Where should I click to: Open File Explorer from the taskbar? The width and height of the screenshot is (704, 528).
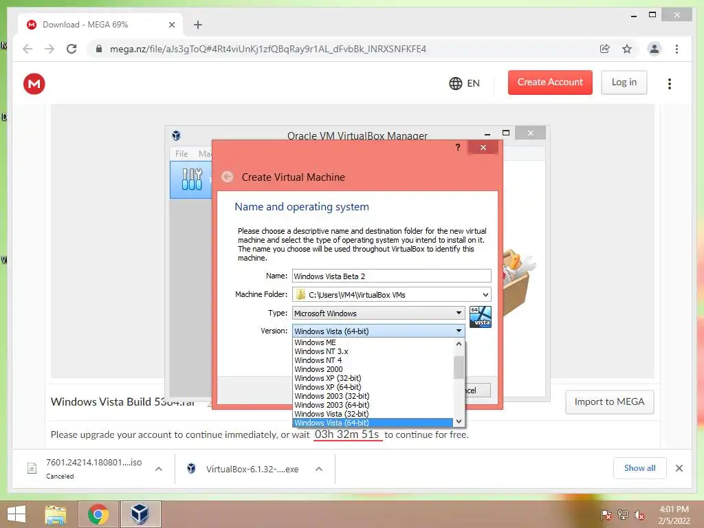coord(56,514)
